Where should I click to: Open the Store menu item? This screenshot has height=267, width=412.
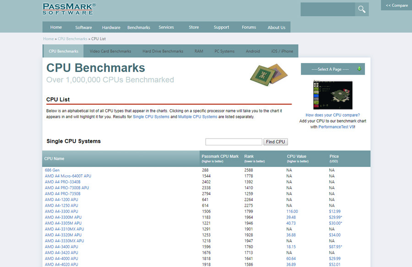194,27
